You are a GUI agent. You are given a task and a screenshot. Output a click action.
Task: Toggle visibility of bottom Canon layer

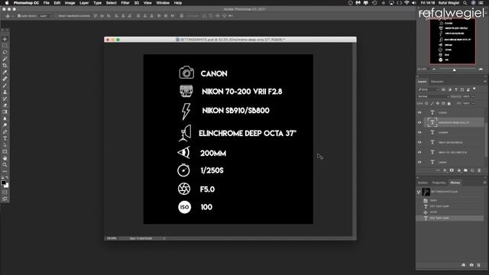(x=419, y=162)
